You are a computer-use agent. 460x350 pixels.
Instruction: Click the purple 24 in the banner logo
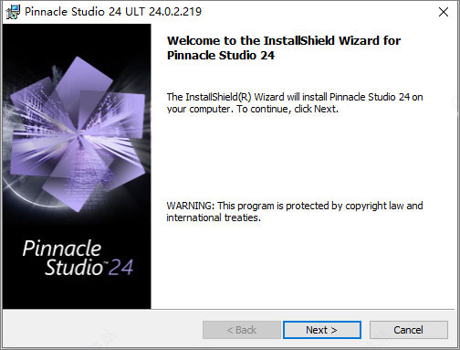pos(121,268)
